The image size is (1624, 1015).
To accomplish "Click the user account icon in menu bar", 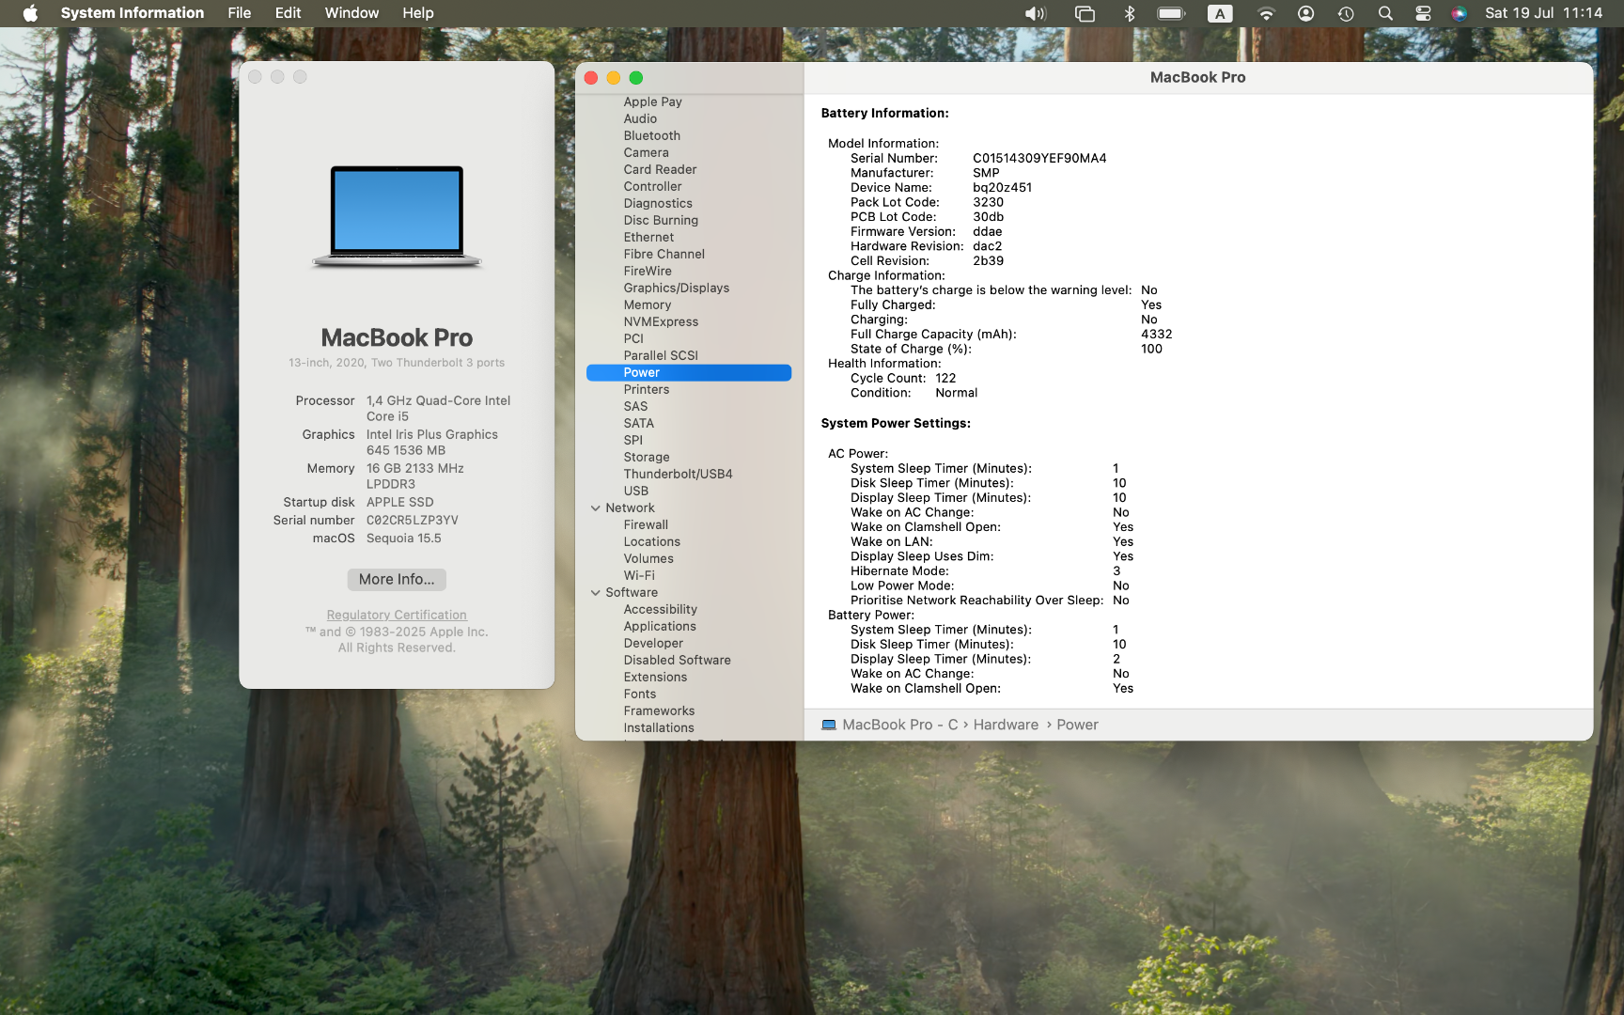I will pyautogui.click(x=1305, y=13).
